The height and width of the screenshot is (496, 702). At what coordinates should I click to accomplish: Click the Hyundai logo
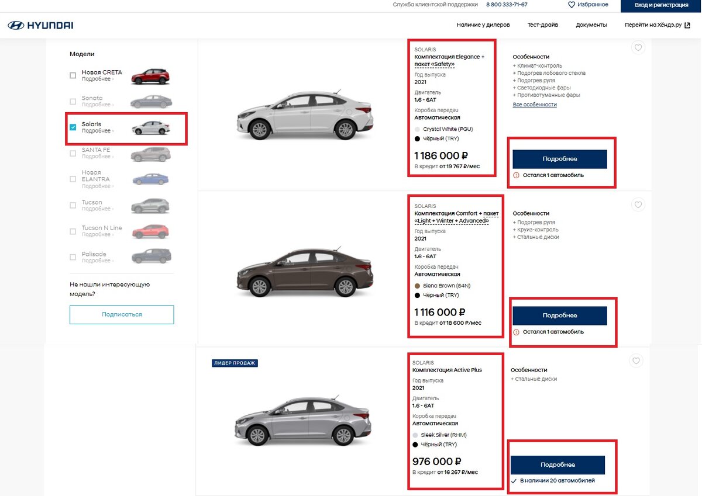pos(40,25)
